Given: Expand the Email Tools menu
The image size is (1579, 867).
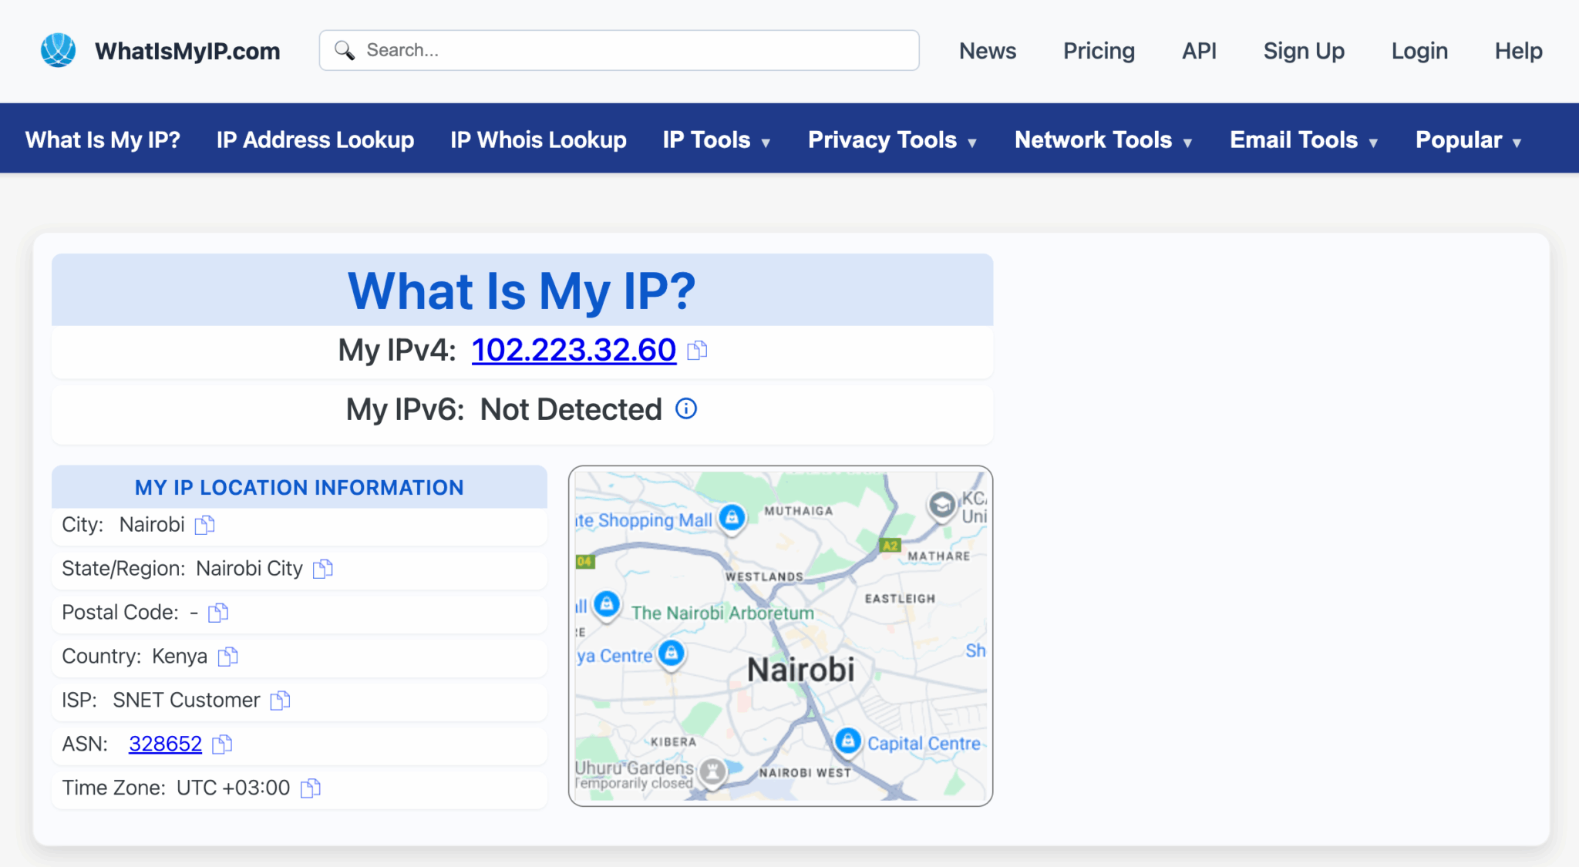Looking at the screenshot, I should [x=1303, y=139].
